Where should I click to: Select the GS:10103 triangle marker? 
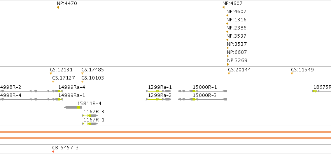pos(82,82)
